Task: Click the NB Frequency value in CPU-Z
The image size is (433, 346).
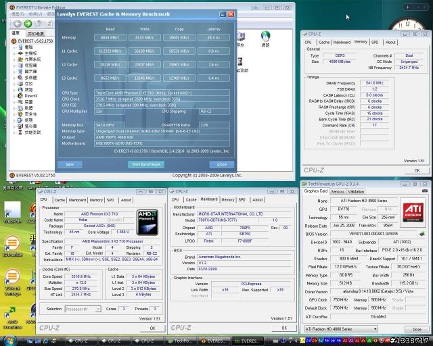Action: coord(409,68)
